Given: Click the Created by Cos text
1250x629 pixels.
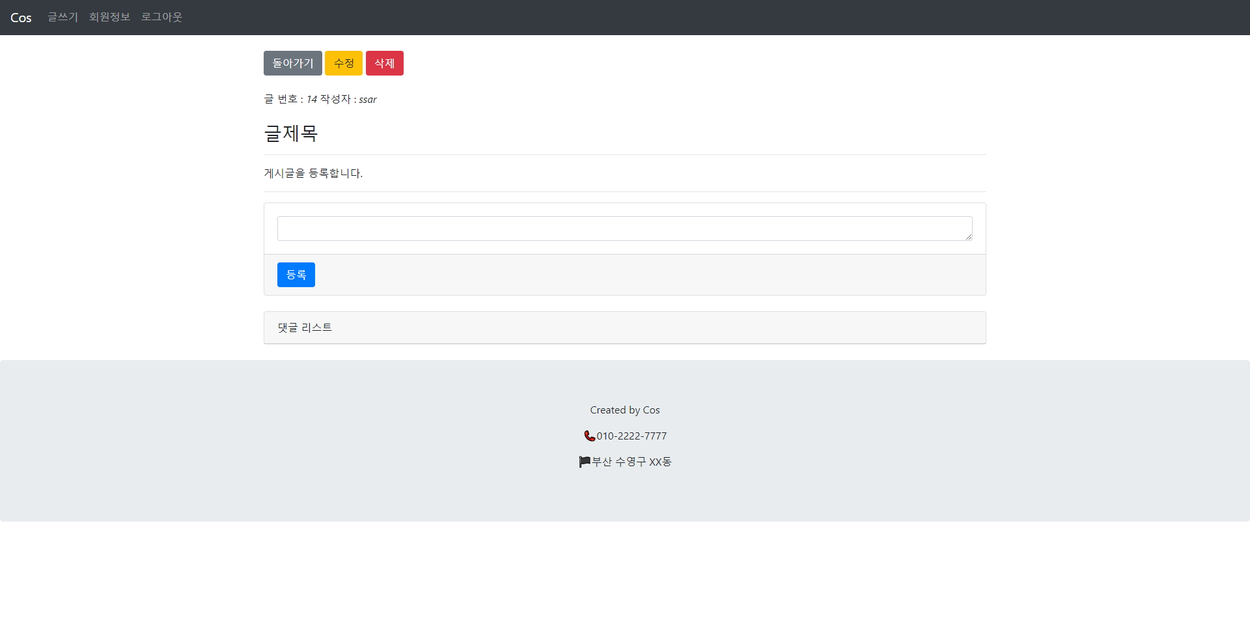Looking at the screenshot, I should pyautogui.click(x=625, y=410).
